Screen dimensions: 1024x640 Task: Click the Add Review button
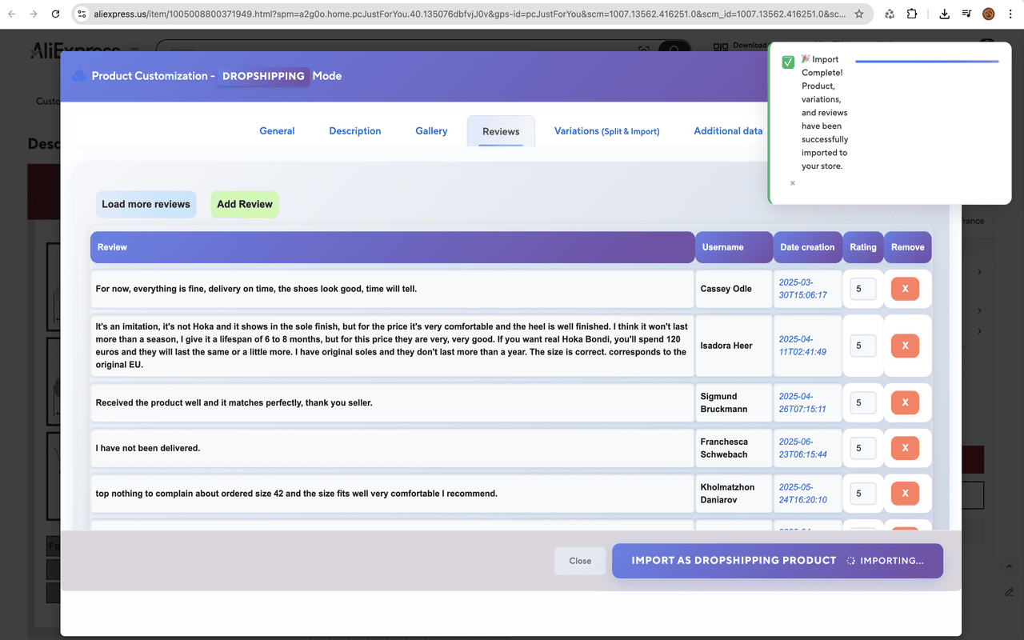245,204
